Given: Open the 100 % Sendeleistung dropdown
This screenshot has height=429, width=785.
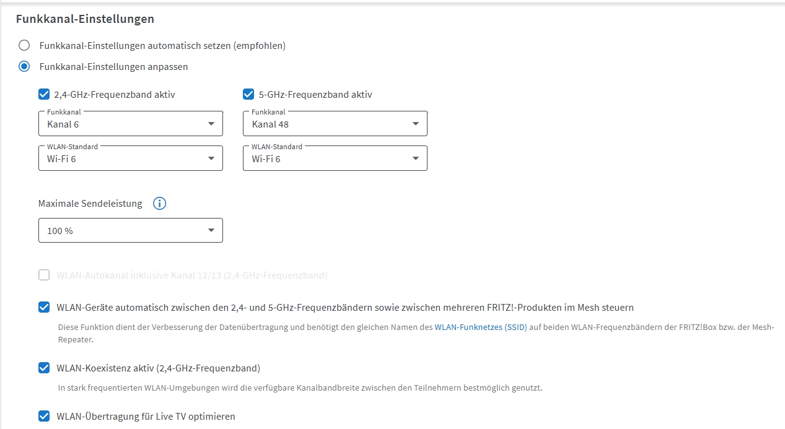Looking at the screenshot, I should pos(131,230).
